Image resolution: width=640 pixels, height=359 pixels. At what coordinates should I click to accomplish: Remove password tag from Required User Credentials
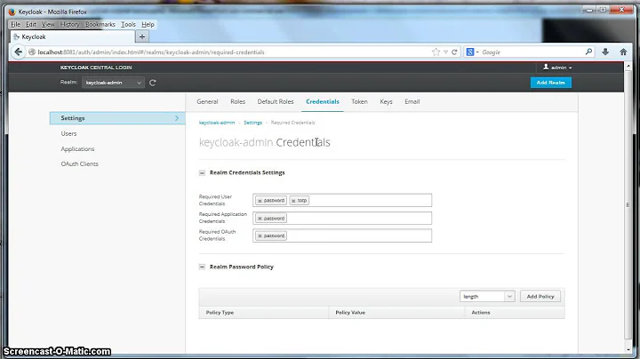coord(260,201)
